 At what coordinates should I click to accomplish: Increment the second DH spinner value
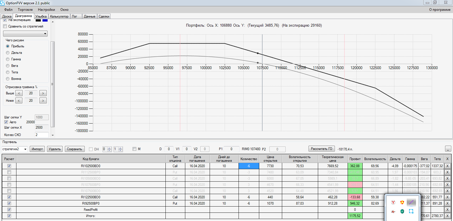click(121, 148)
